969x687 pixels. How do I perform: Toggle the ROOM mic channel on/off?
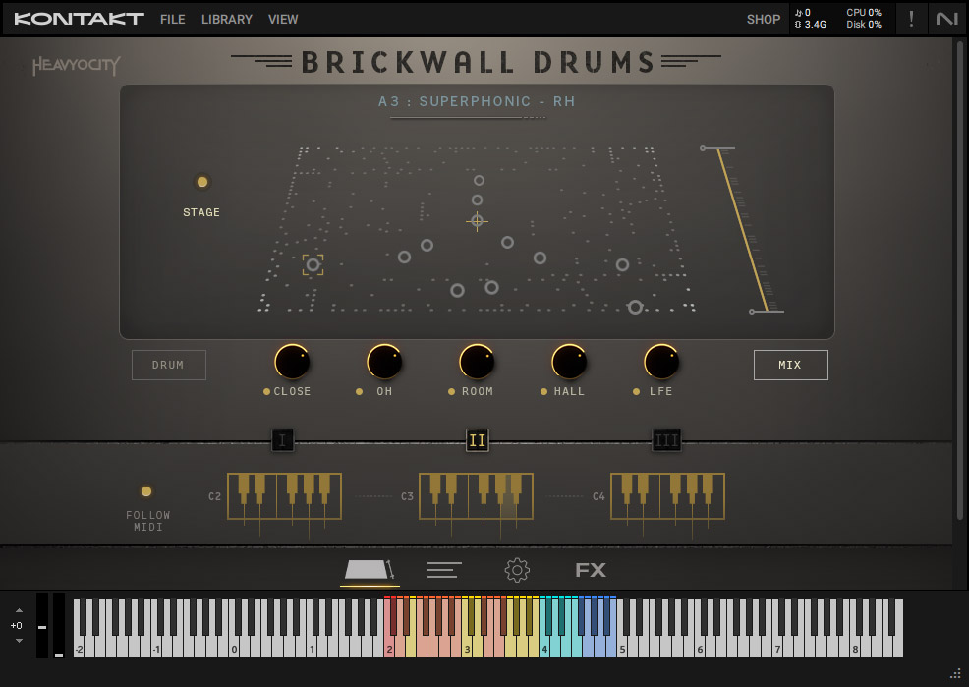pyautogui.click(x=452, y=392)
